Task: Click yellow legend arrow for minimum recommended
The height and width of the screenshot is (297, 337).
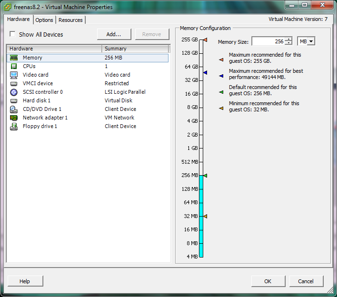Action: (221, 109)
